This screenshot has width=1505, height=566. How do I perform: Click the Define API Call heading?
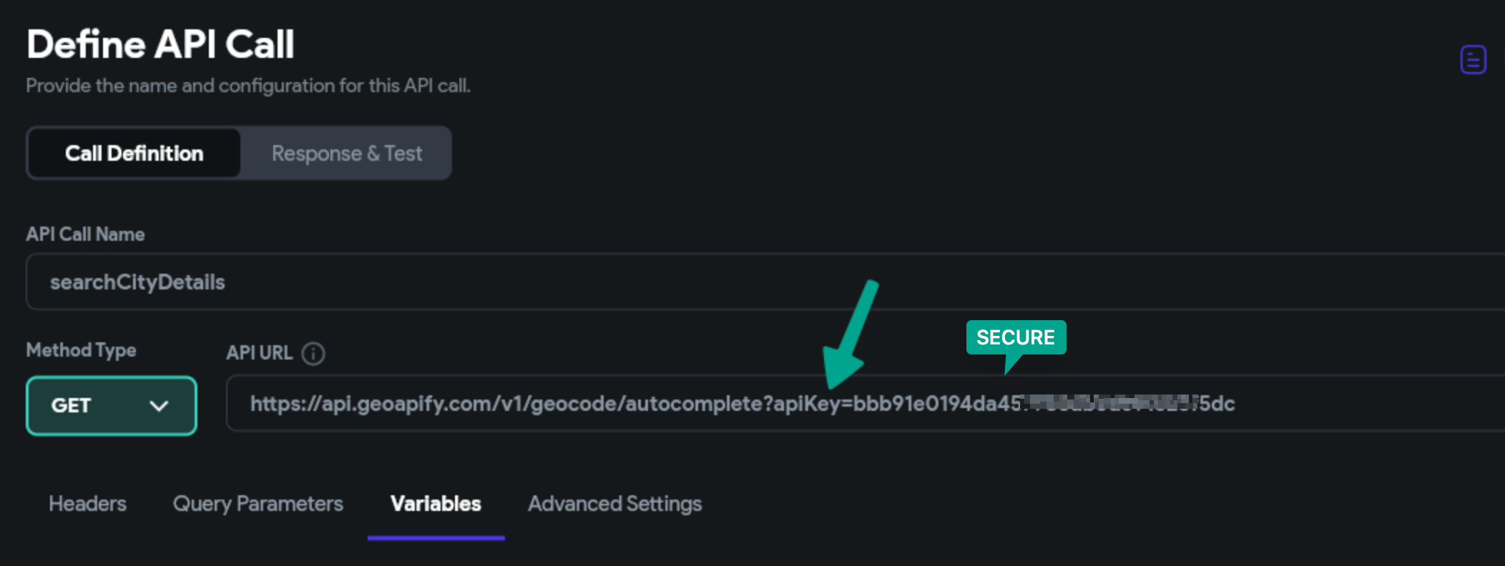point(160,44)
